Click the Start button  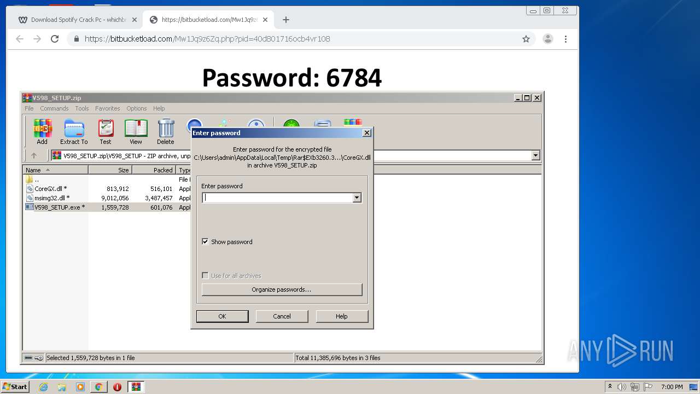[x=15, y=387]
